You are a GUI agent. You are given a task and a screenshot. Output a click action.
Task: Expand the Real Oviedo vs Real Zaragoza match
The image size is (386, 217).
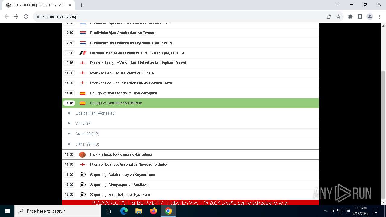click(x=191, y=93)
